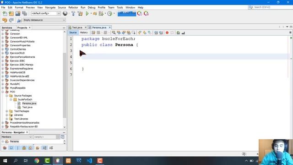
Task: Click Find Previous Occurrence editor icon
Action: click(119, 33)
